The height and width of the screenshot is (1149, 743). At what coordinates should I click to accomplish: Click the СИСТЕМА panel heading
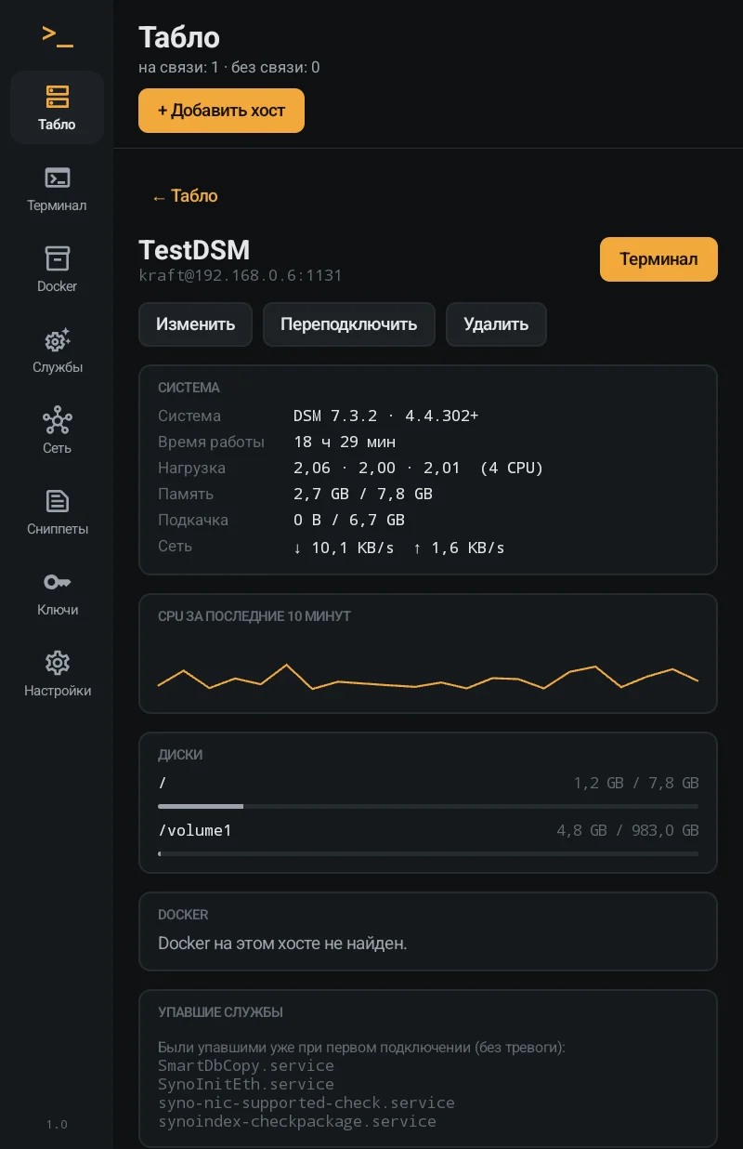pyautogui.click(x=189, y=388)
